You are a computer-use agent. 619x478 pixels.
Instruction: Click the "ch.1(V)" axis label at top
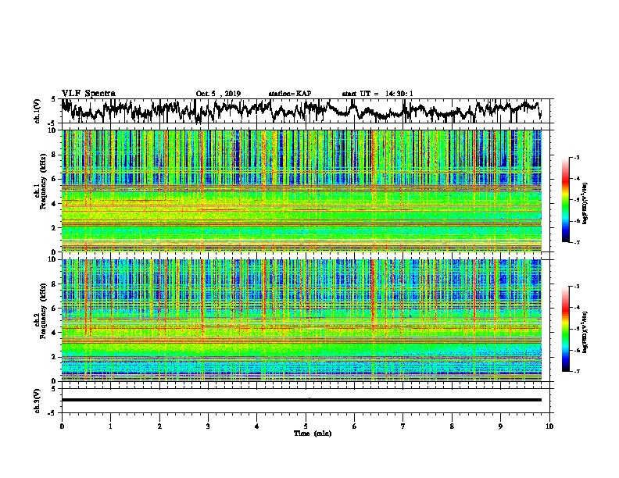38,111
